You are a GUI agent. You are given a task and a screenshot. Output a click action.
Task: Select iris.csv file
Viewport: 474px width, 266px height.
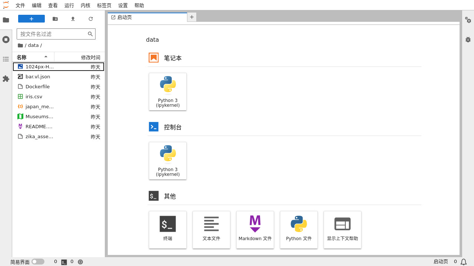[59, 97]
